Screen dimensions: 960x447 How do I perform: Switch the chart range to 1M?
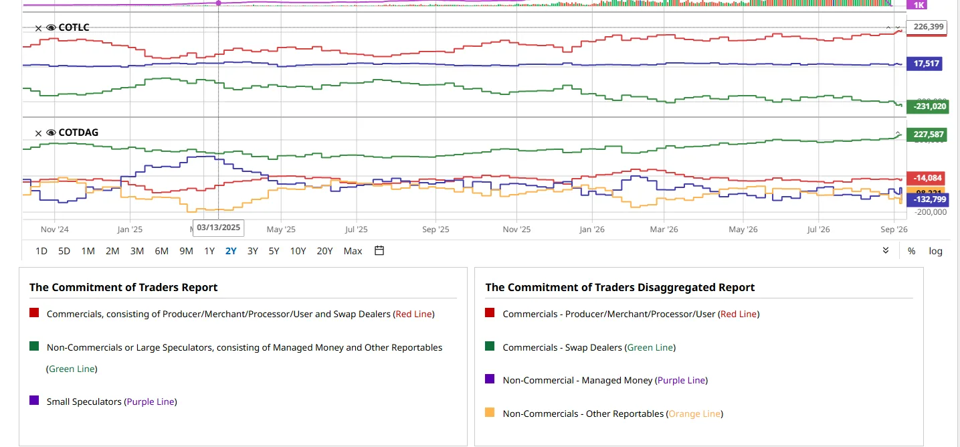pos(88,252)
